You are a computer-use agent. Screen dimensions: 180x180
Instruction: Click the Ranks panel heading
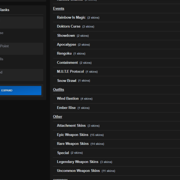pyautogui.click(x=4, y=10)
